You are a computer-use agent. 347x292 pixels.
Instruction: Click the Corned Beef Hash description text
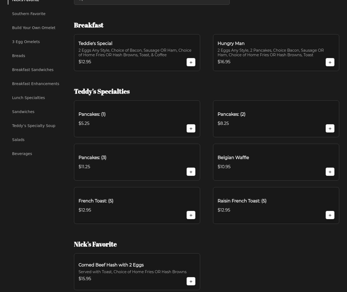(x=132, y=272)
